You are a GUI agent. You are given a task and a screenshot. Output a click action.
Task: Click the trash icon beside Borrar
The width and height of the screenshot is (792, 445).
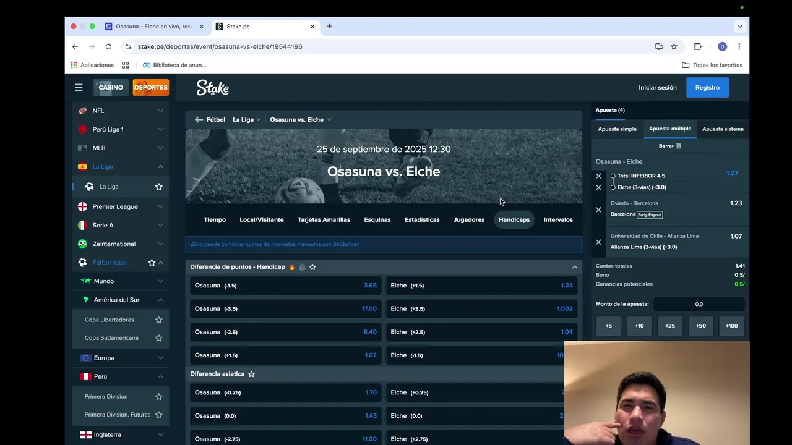(x=678, y=146)
